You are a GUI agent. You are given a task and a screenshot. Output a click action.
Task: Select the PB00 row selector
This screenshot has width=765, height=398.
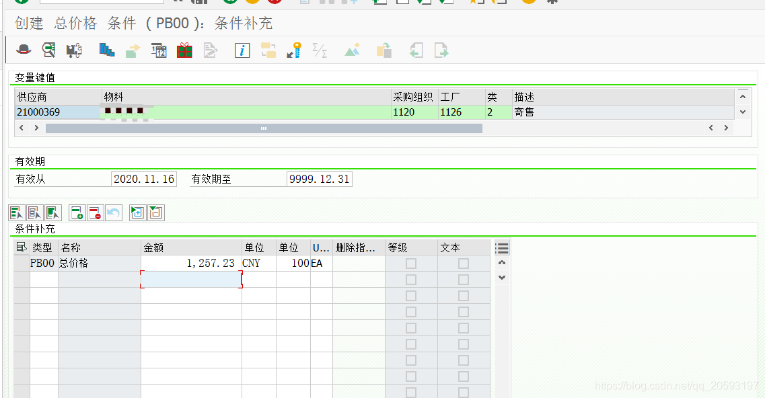(22, 264)
